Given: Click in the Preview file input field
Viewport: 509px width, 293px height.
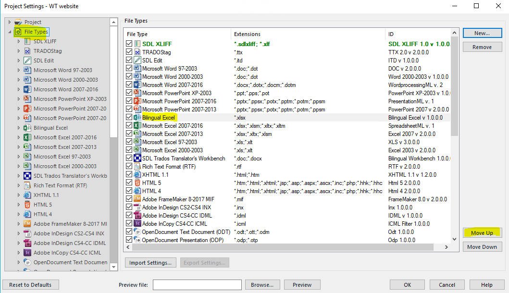Looking at the screenshot, I should pyautogui.click(x=198, y=285).
